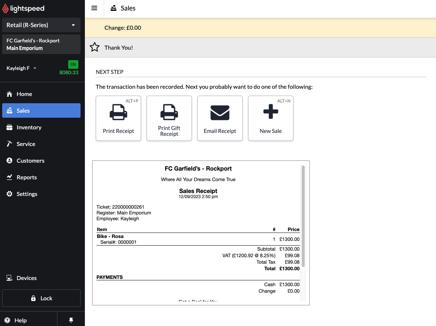Toggle the green IN clock status badge
The height and width of the screenshot is (326, 436).
point(73,64)
